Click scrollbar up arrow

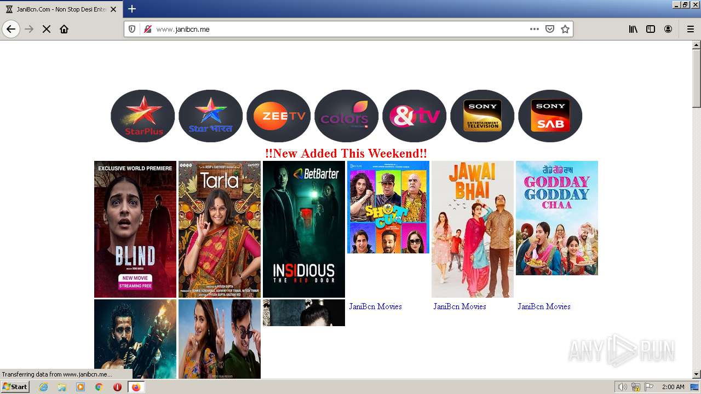tap(696, 45)
